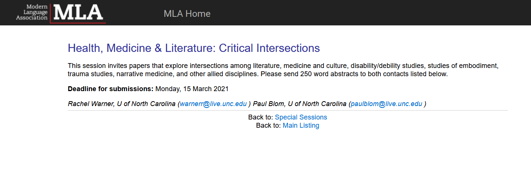Click the Modern Language Association wordmark text
Viewport: 531px width, 174px height.
click(32, 12)
